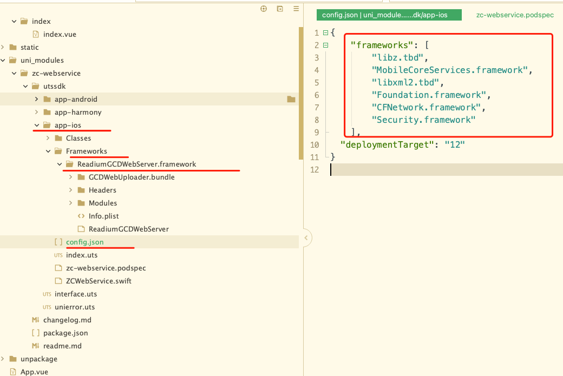
Task: Click the side panel collapse handle arrow
Action: [x=306, y=238]
